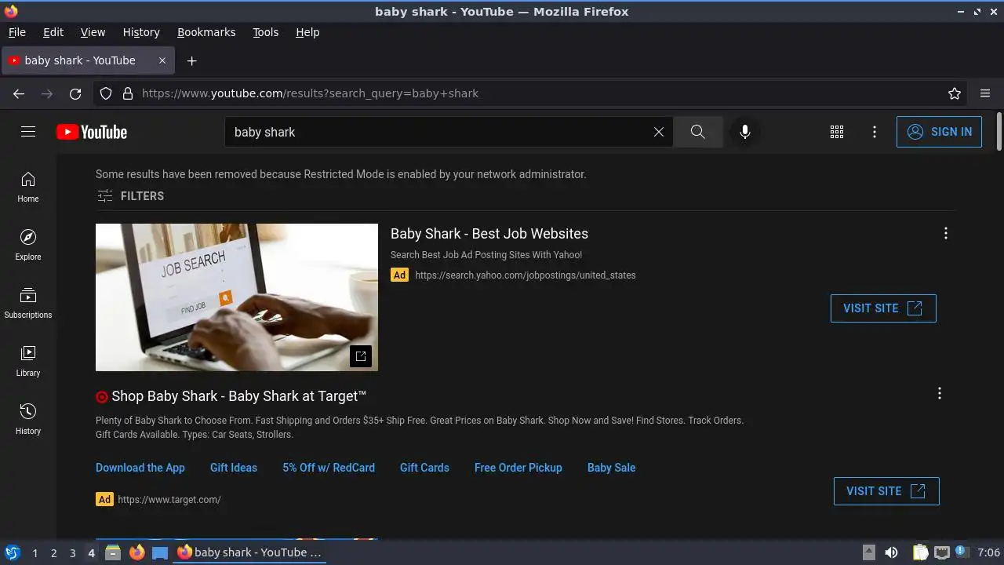Follow the Free Order Pickup link
This screenshot has width=1004, height=565.
pos(518,468)
